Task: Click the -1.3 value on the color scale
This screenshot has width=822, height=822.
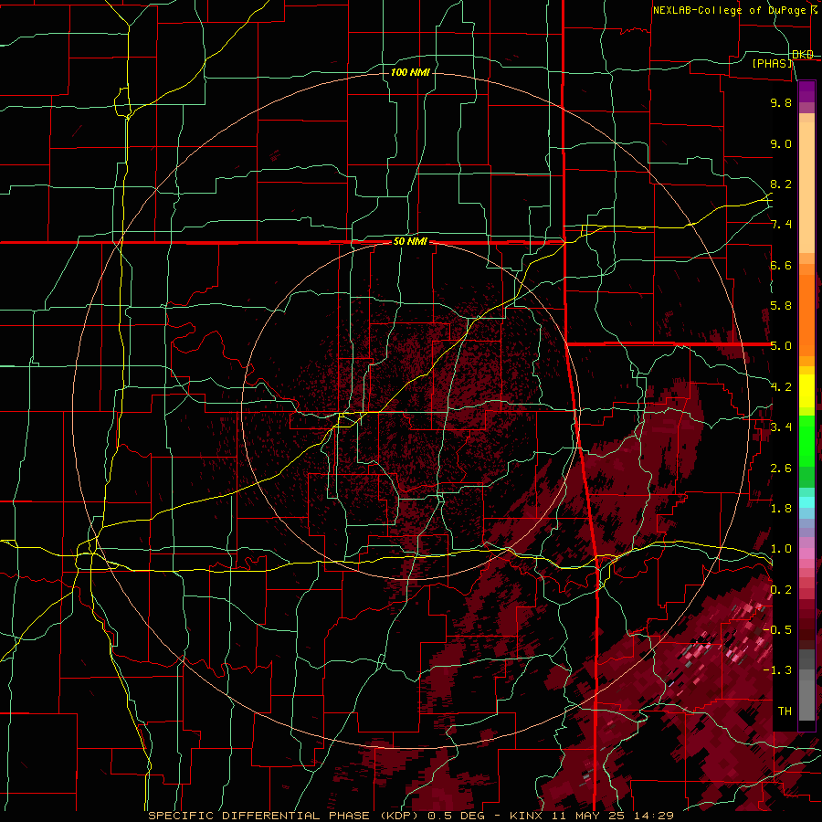Action: [x=778, y=670]
